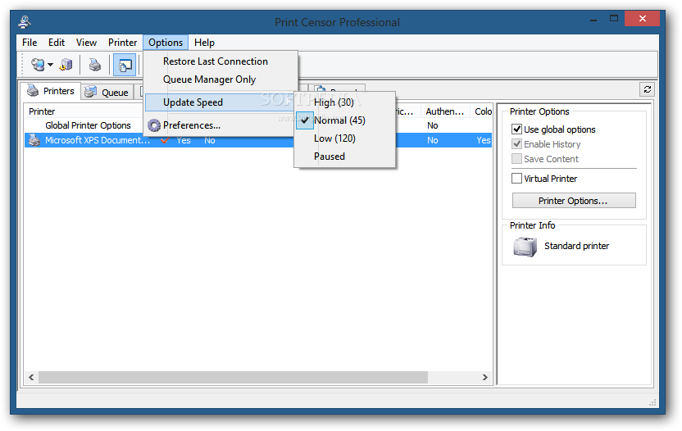Click the window's bottom-right resize grip
Screen dimensions: 682x431
[652, 402]
